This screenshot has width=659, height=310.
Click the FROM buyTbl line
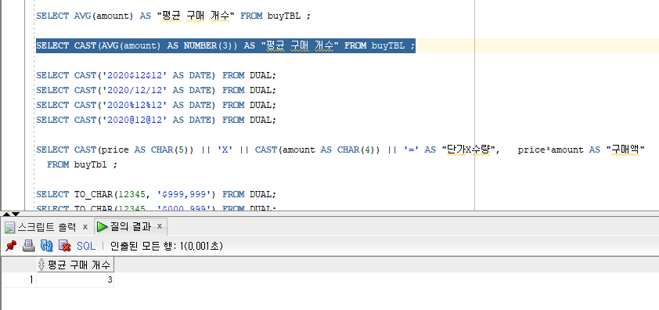(x=82, y=164)
